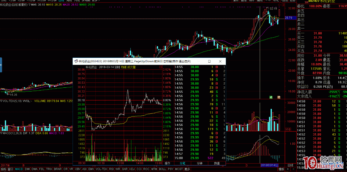Select the MCST indicator tab
Screen dimensions: 347x172
click(x=179, y=169)
